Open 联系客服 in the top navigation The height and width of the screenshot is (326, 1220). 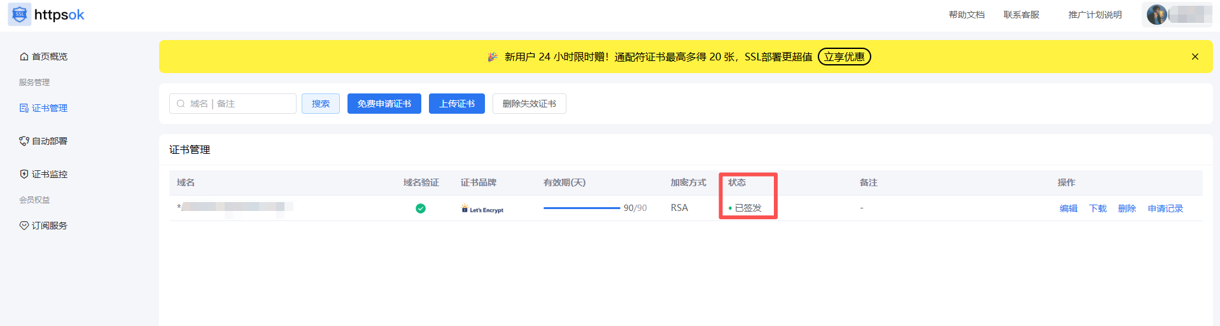[x=1021, y=15]
